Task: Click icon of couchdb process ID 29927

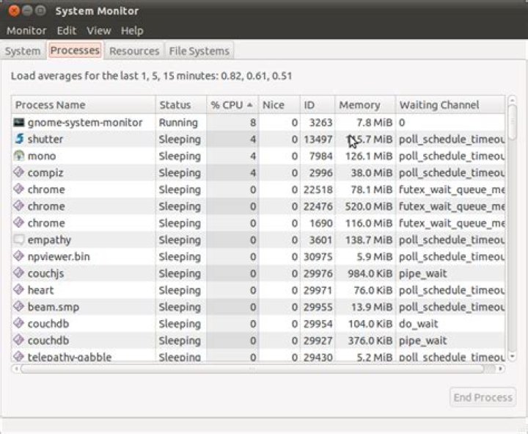Action: click(19, 340)
